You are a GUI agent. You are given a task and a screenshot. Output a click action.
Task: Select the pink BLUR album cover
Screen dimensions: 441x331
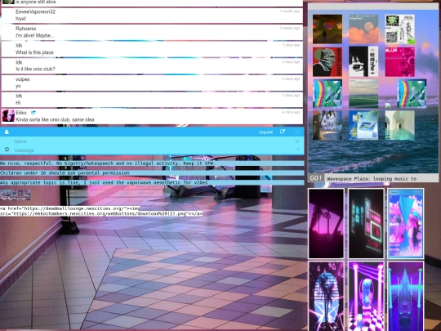(x=399, y=61)
